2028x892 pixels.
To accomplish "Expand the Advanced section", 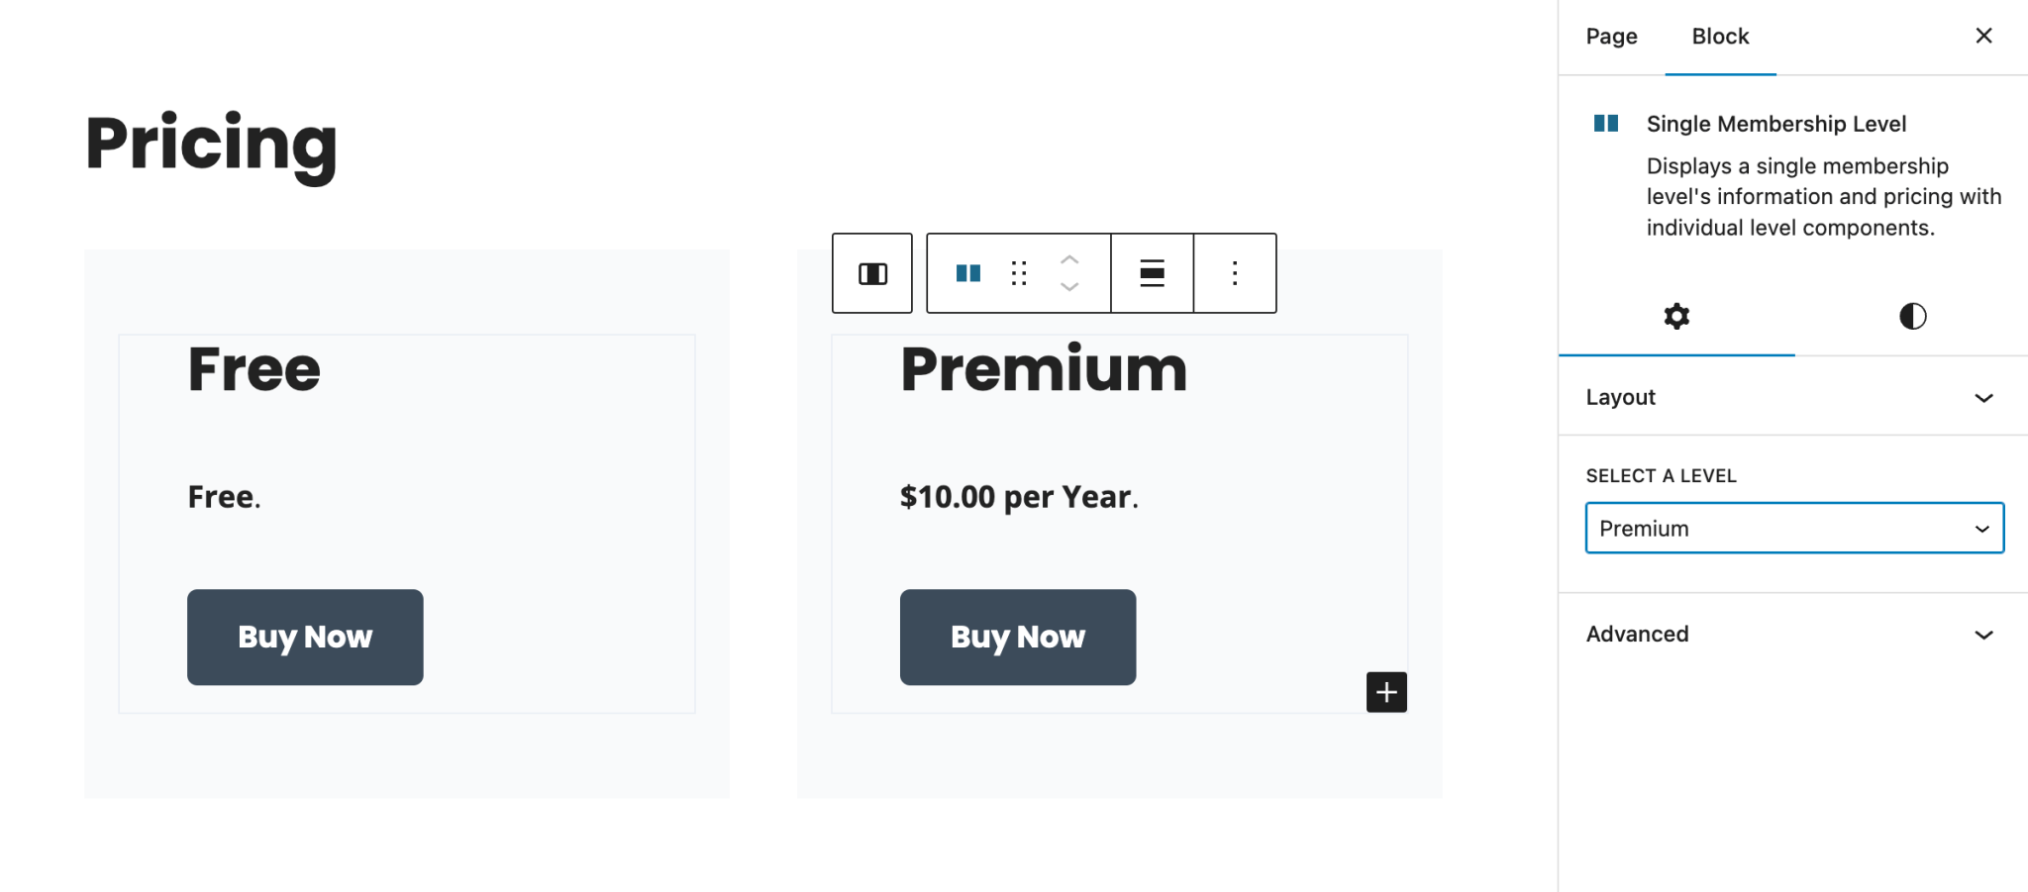I will click(1792, 634).
